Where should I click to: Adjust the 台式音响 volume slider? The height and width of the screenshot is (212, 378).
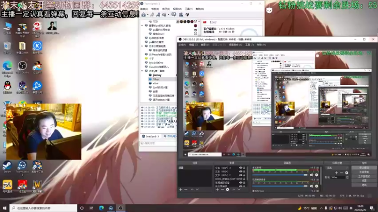point(280,175)
